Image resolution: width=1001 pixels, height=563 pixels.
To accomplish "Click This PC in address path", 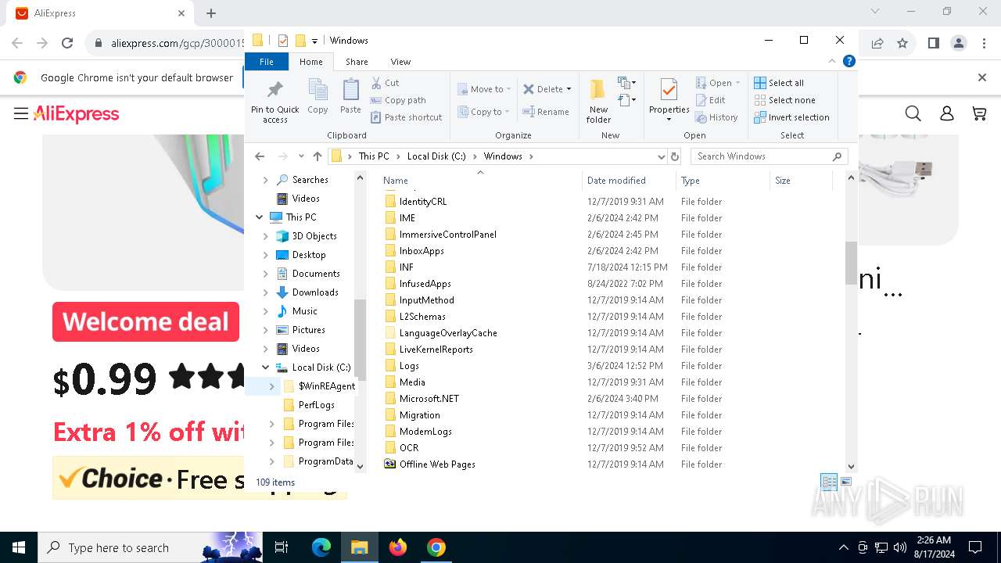I will 374,156.
